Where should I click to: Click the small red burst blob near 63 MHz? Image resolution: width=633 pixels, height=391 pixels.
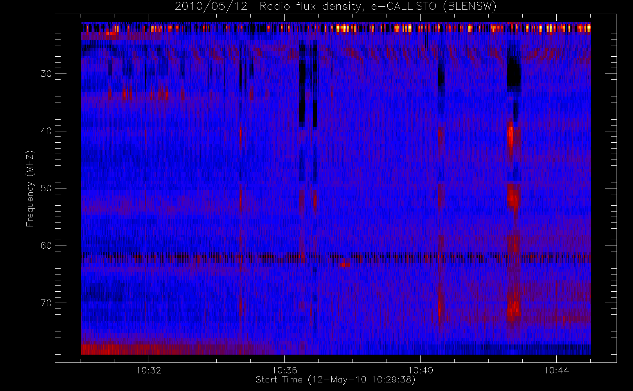(345, 264)
